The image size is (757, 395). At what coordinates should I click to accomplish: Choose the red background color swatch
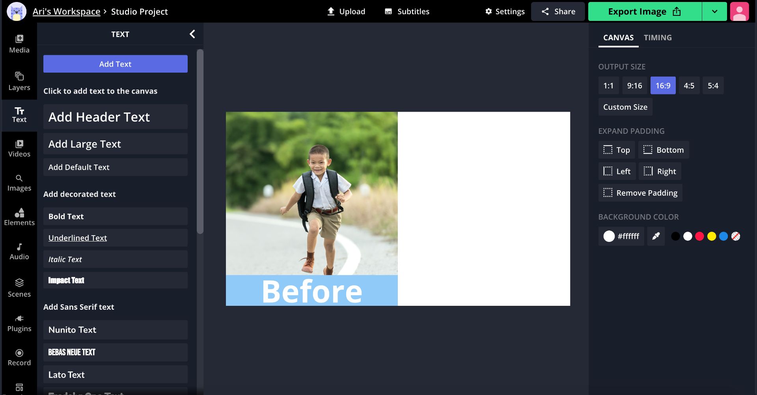[x=699, y=236]
